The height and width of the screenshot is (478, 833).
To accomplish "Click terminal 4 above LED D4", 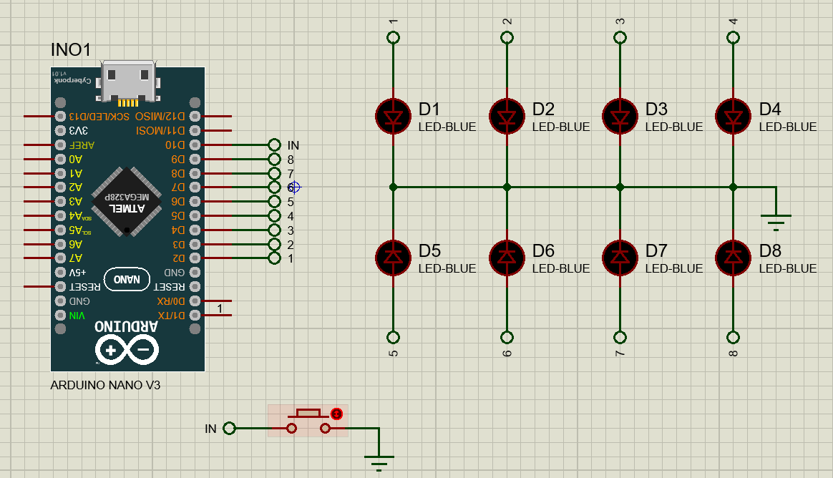I will [x=733, y=37].
